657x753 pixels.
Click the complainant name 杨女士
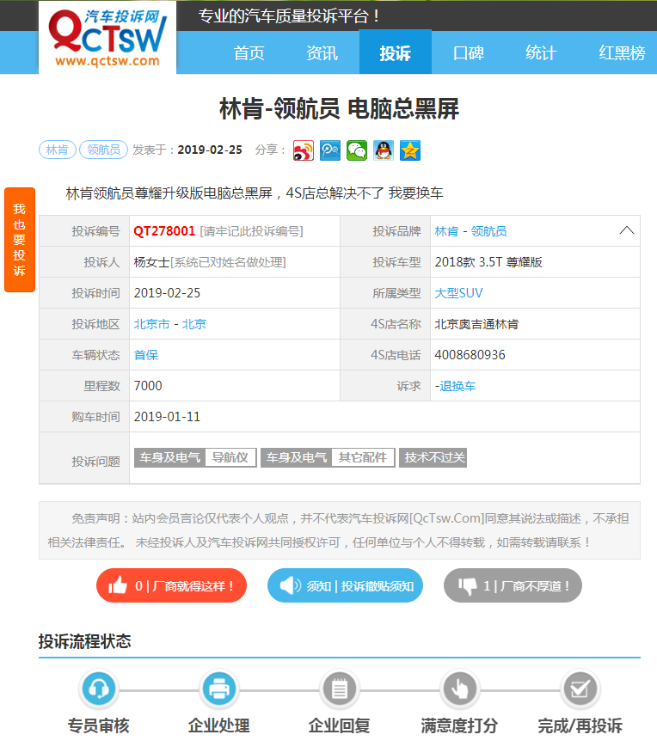[151, 262]
